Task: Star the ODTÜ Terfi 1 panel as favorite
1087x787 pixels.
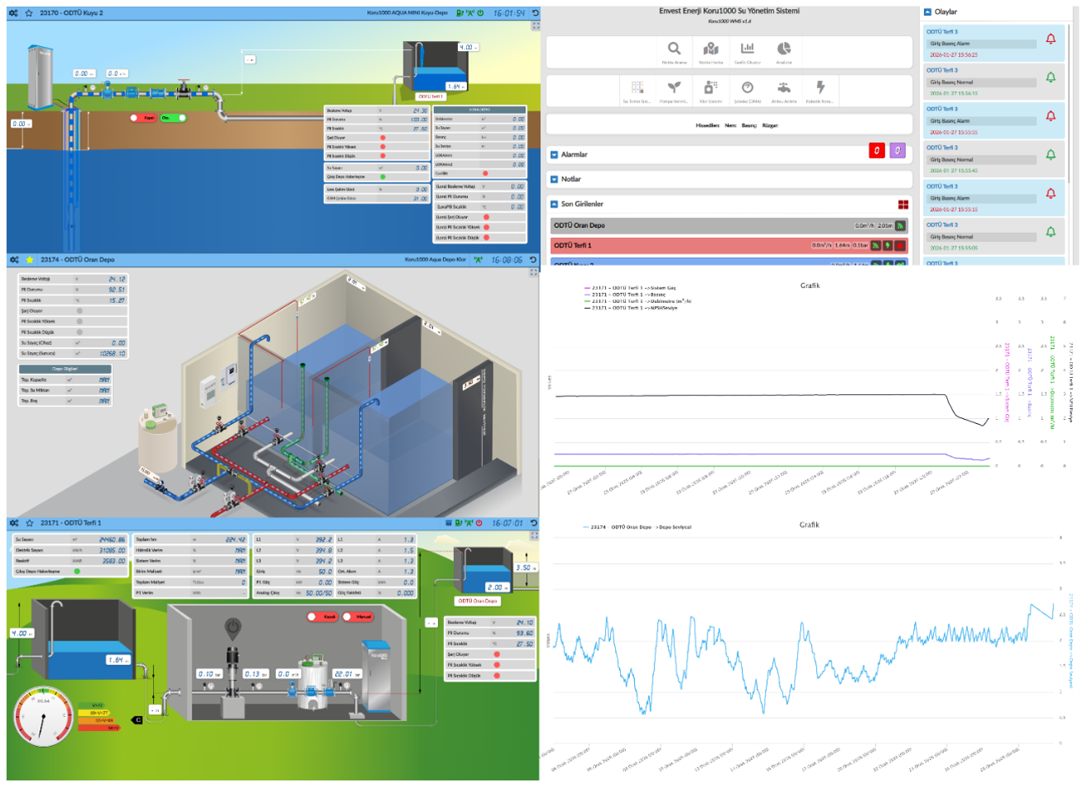Action: pos(30,523)
